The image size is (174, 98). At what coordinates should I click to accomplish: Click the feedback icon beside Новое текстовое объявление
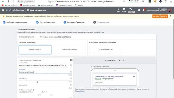pos(71,60)
